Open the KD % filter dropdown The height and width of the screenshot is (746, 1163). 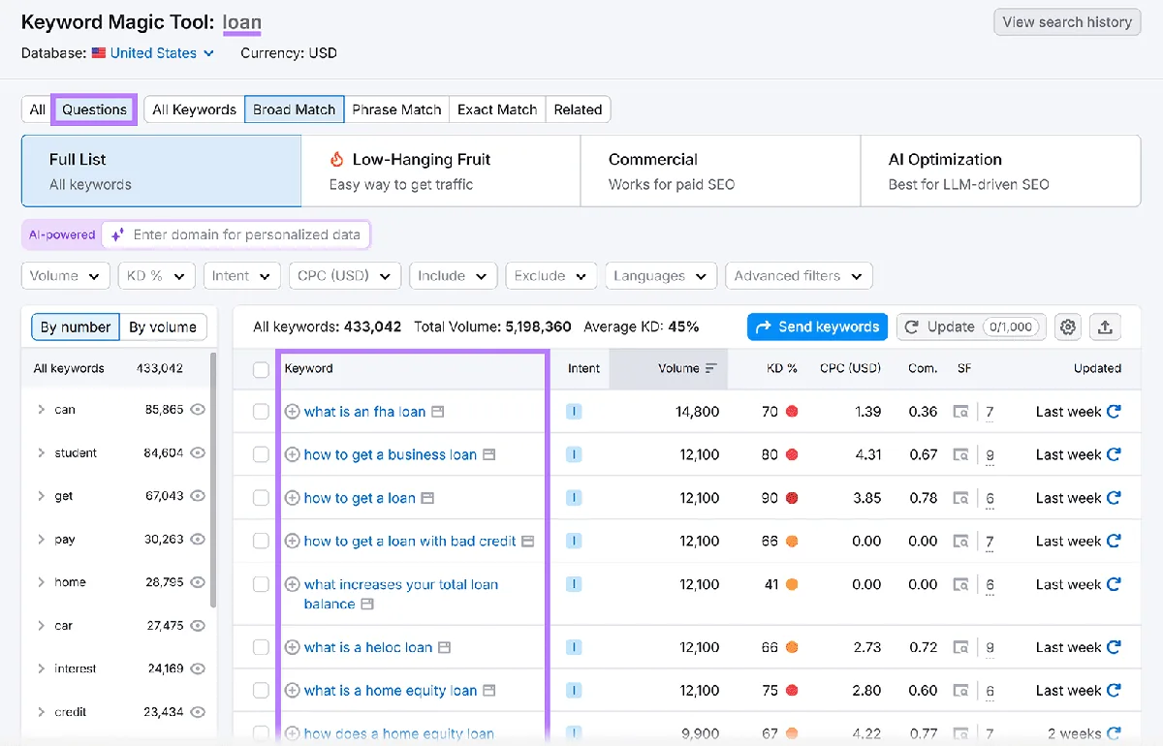(x=157, y=276)
